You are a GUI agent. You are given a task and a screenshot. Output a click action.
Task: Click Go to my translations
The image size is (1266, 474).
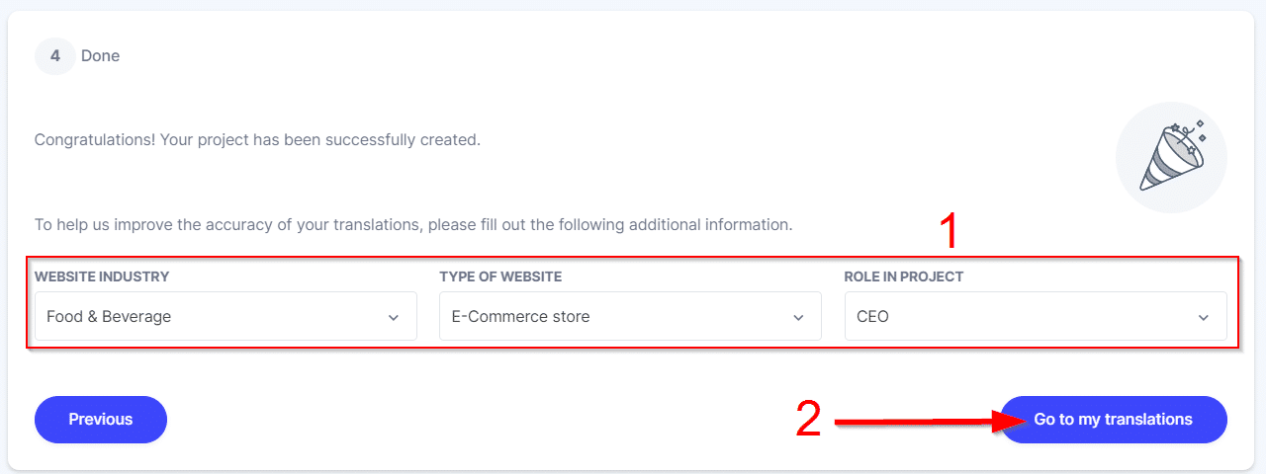point(1113,420)
